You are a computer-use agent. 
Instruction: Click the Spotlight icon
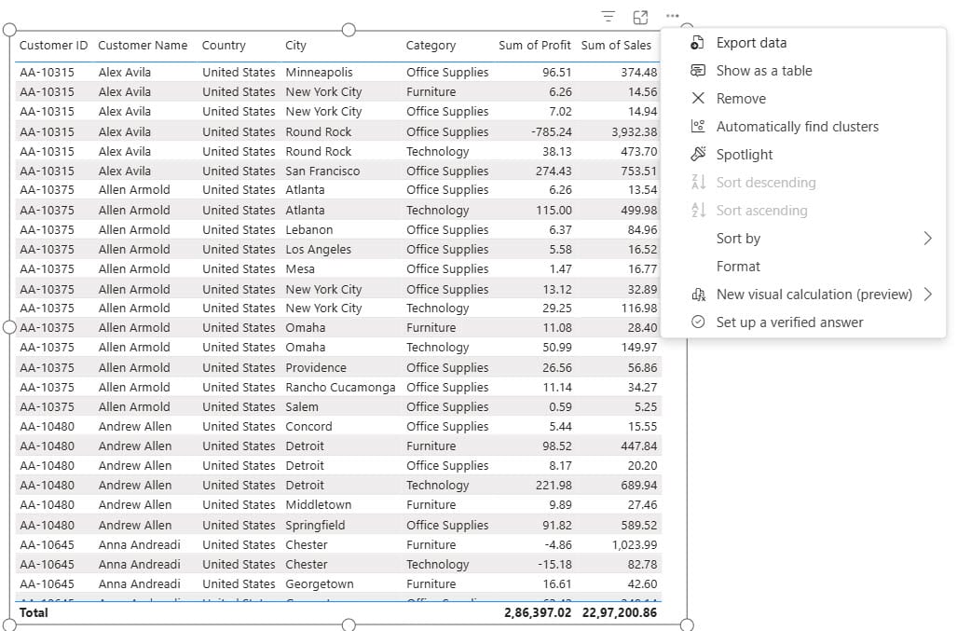698,154
